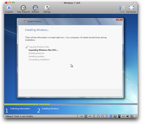Image resolution: width=142 pixels, height=124 pixels.
Task: Click the green checkmark beside Copying Windows files
Action: point(27,47)
